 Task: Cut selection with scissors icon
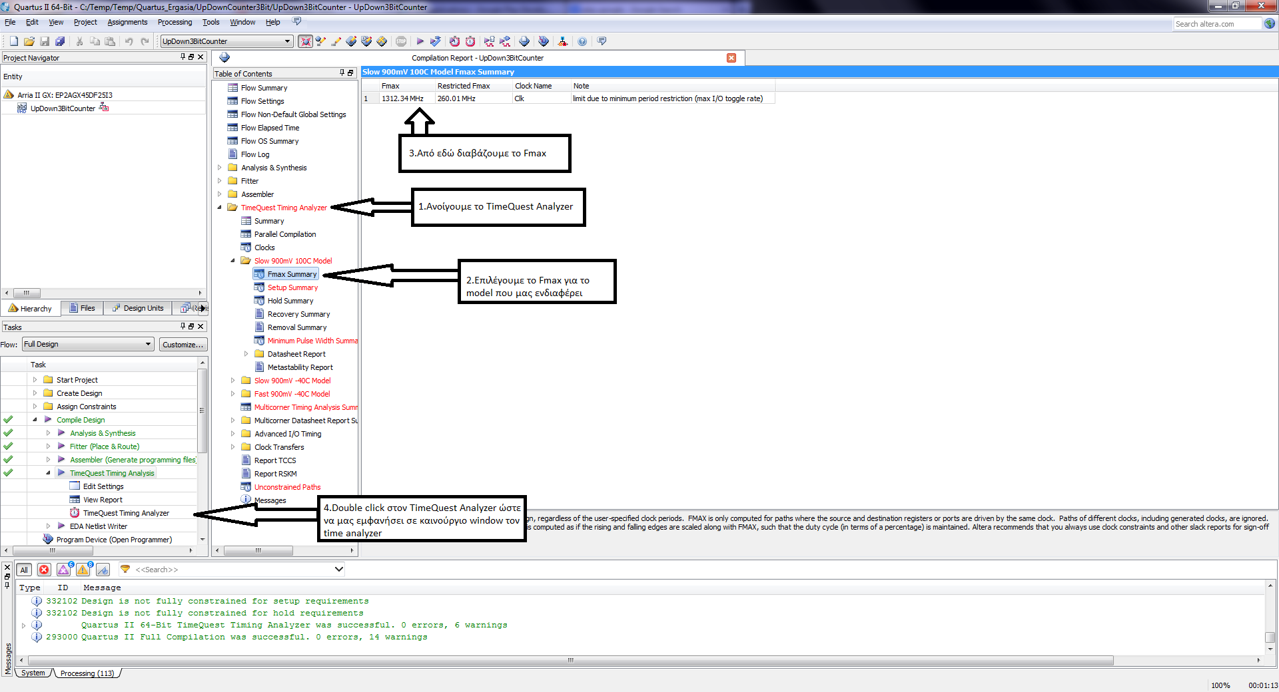[x=79, y=41]
